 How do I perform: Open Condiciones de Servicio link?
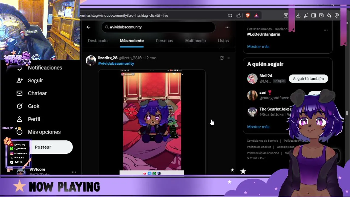[262, 141]
